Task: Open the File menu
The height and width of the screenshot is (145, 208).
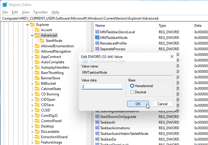Action: [5, 12]
